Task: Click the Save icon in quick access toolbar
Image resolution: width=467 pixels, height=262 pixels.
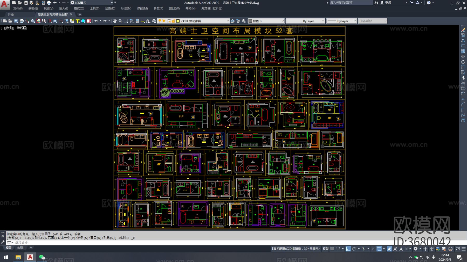Action: (x=26, y=3)
